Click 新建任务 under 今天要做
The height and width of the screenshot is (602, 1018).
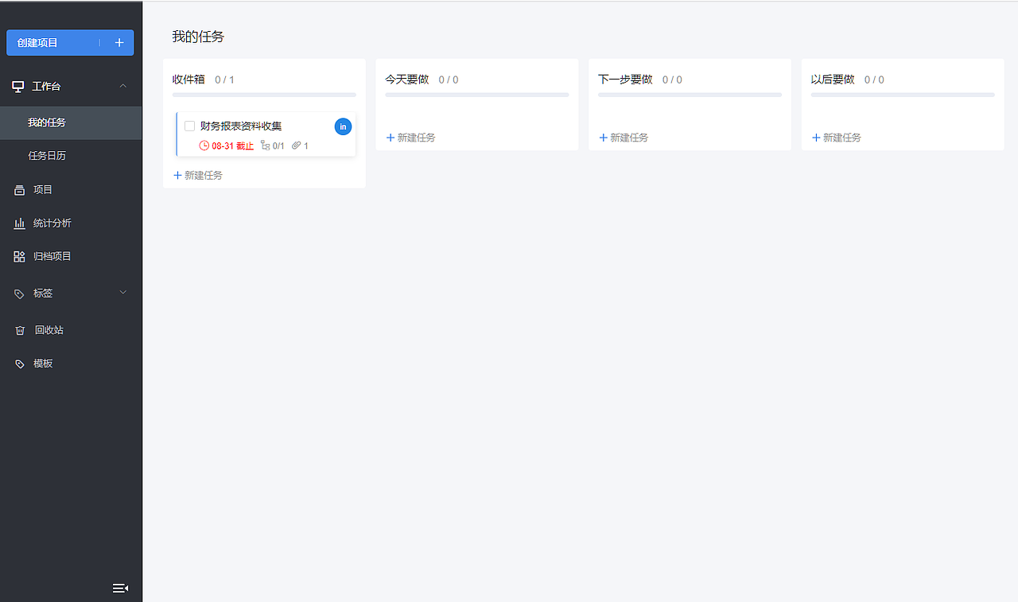tap(410, 137)
